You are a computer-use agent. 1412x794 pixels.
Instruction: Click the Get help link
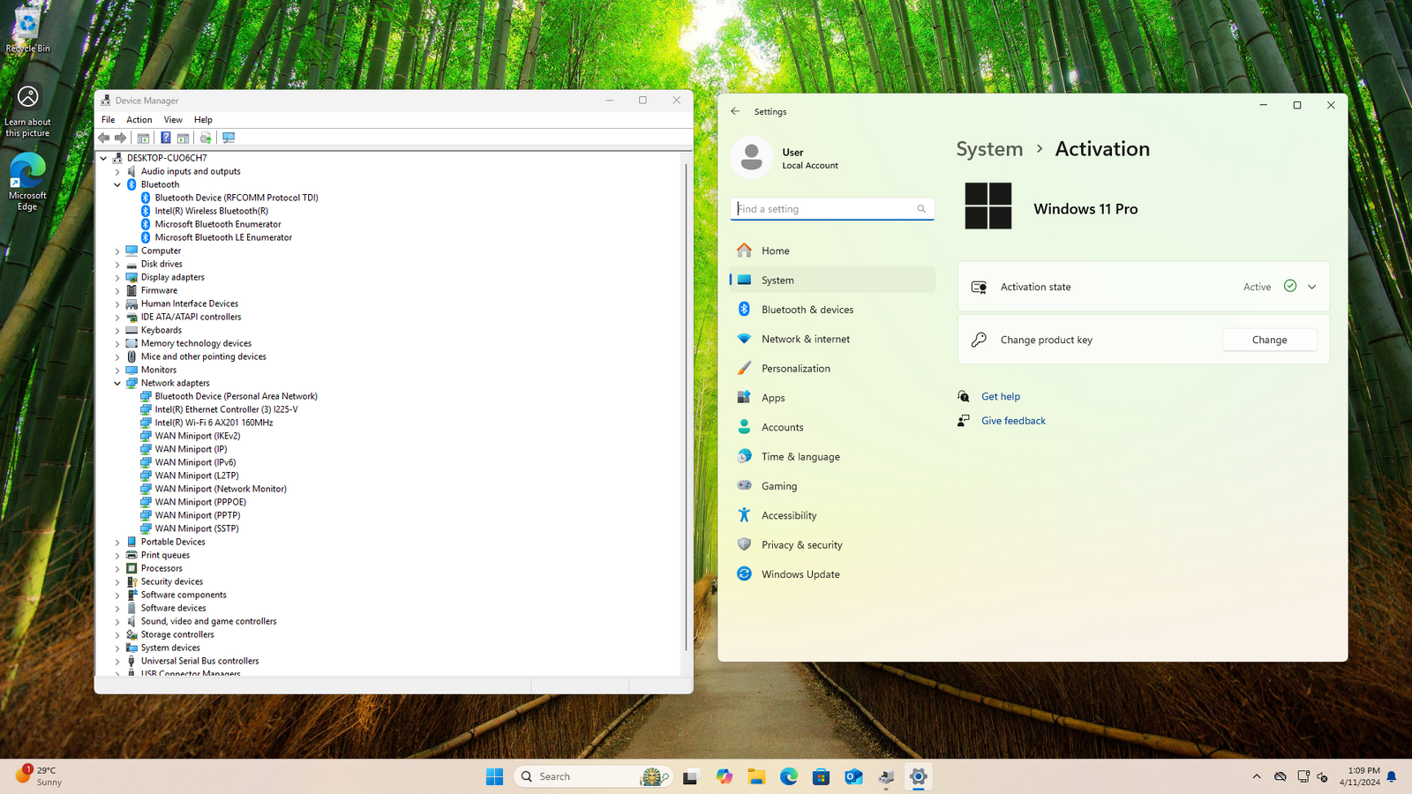[1001, 397]
